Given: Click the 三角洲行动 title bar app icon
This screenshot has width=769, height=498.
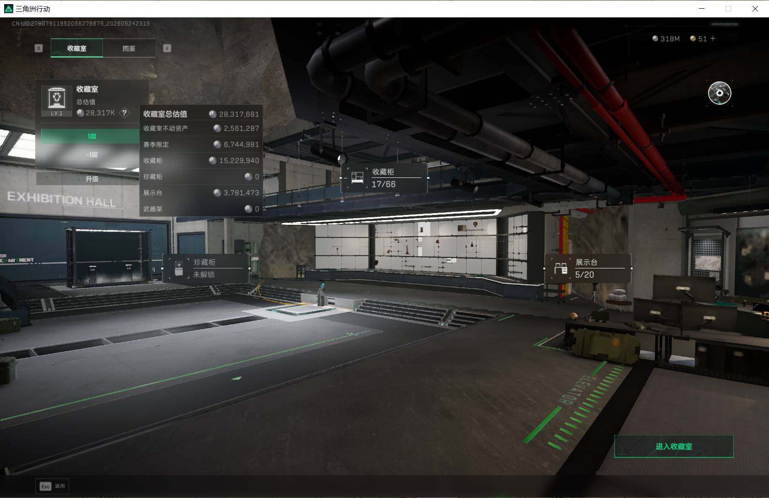Looking at the screenshot, I should click(x=8, y=9).
